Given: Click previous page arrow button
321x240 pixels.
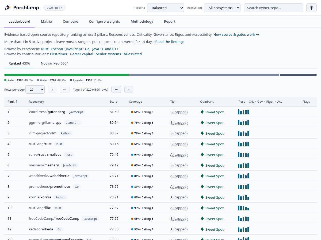Looking at the screenshot, I should coord(64,90).
